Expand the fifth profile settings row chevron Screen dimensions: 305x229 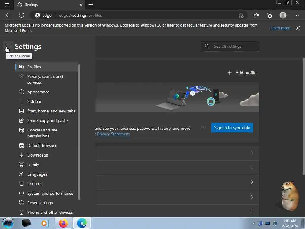(x=252, y=211)
